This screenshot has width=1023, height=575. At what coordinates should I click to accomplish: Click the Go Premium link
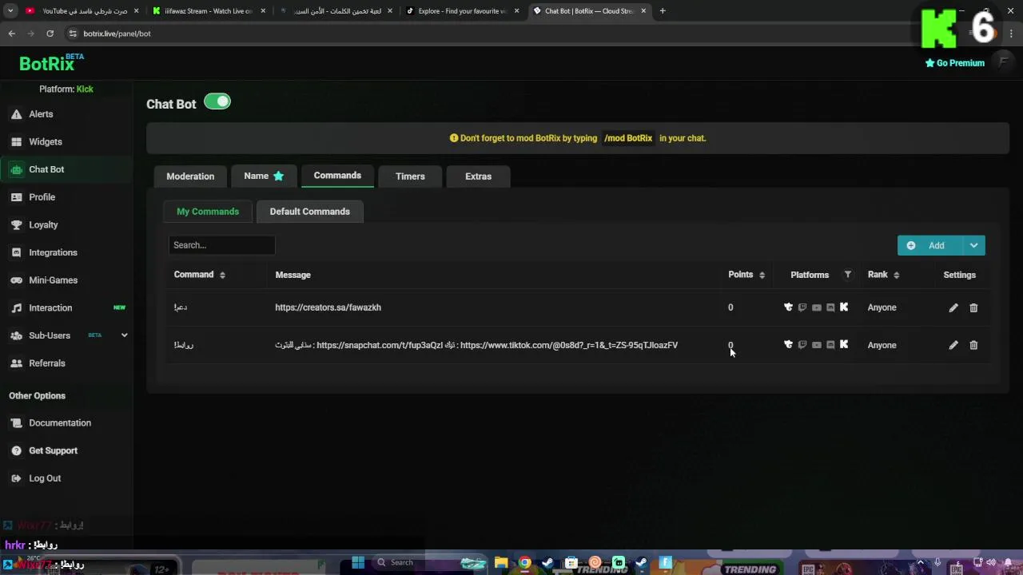(x=954, y=63)
